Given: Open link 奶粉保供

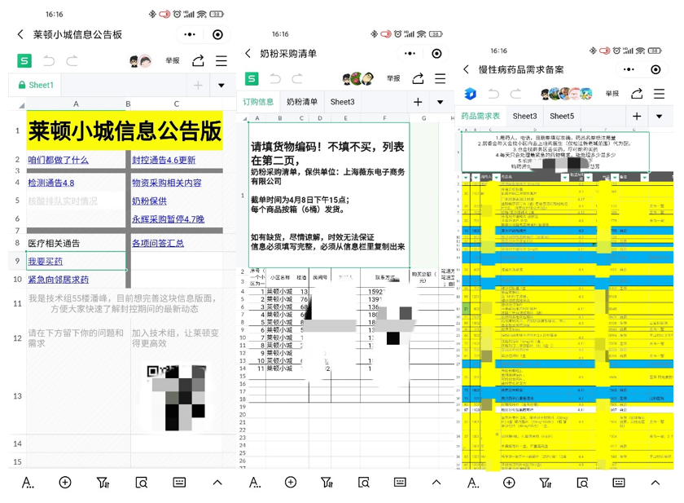Looking at the screenshot, I should pos(149,201).
